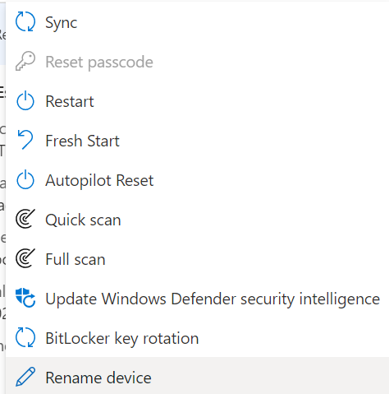Click the Fresh Start undo arrow icon

click(x=25, y=140)
